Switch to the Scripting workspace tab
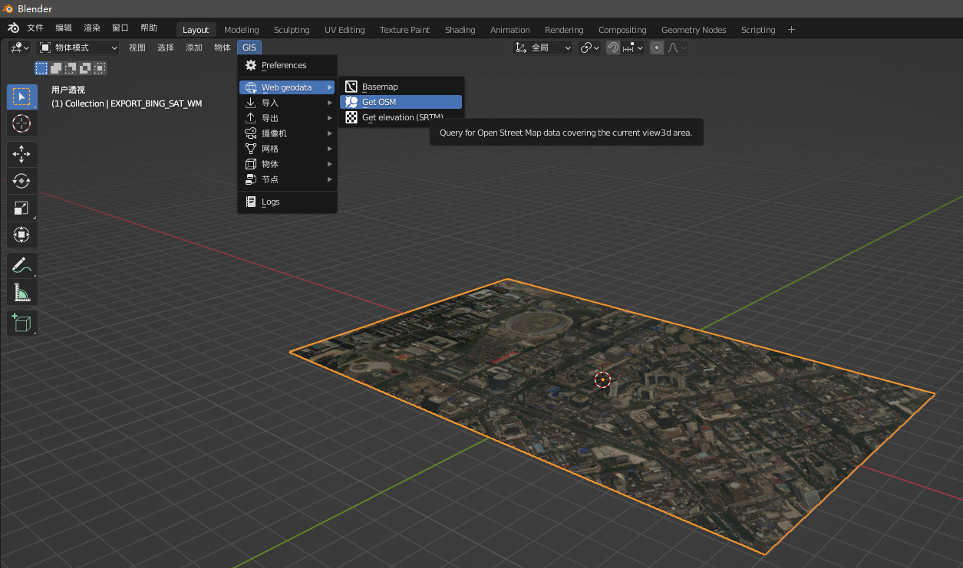This screenshot has height=568, width=963. click(x=758, y=30)
